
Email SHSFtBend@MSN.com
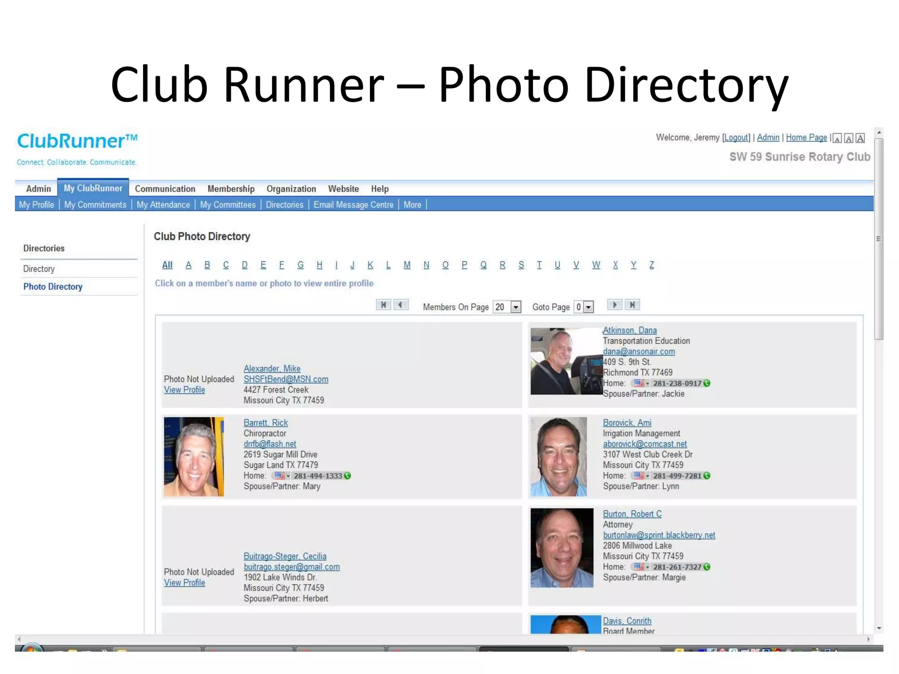pyautogui.click(x=286, y=379)
